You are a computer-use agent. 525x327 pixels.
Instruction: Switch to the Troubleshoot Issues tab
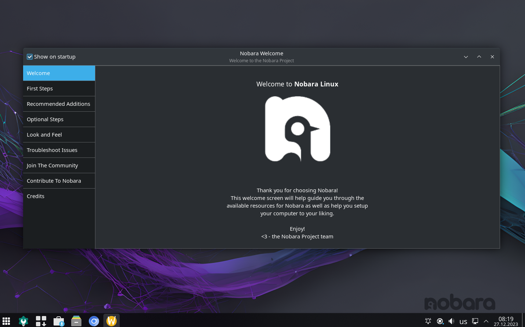pyautogui.click(x=59, y=150)
